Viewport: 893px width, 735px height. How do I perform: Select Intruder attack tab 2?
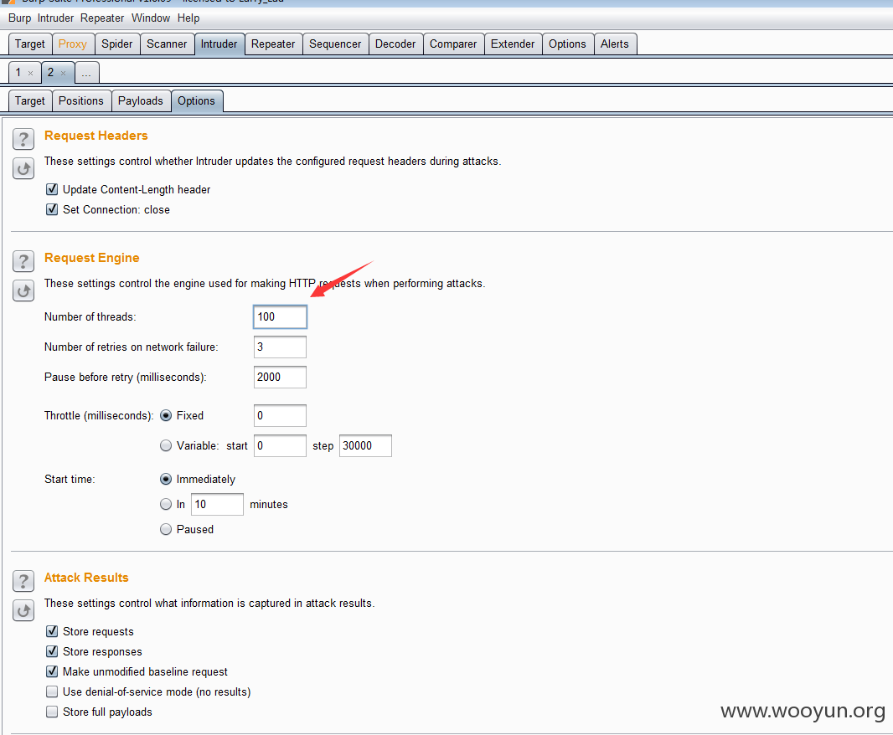[51, 72]
